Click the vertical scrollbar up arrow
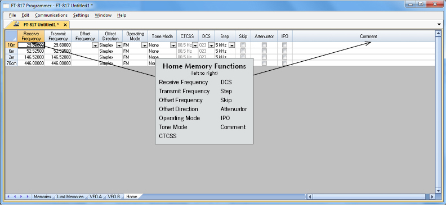446x205 pixels. [438, 34]
